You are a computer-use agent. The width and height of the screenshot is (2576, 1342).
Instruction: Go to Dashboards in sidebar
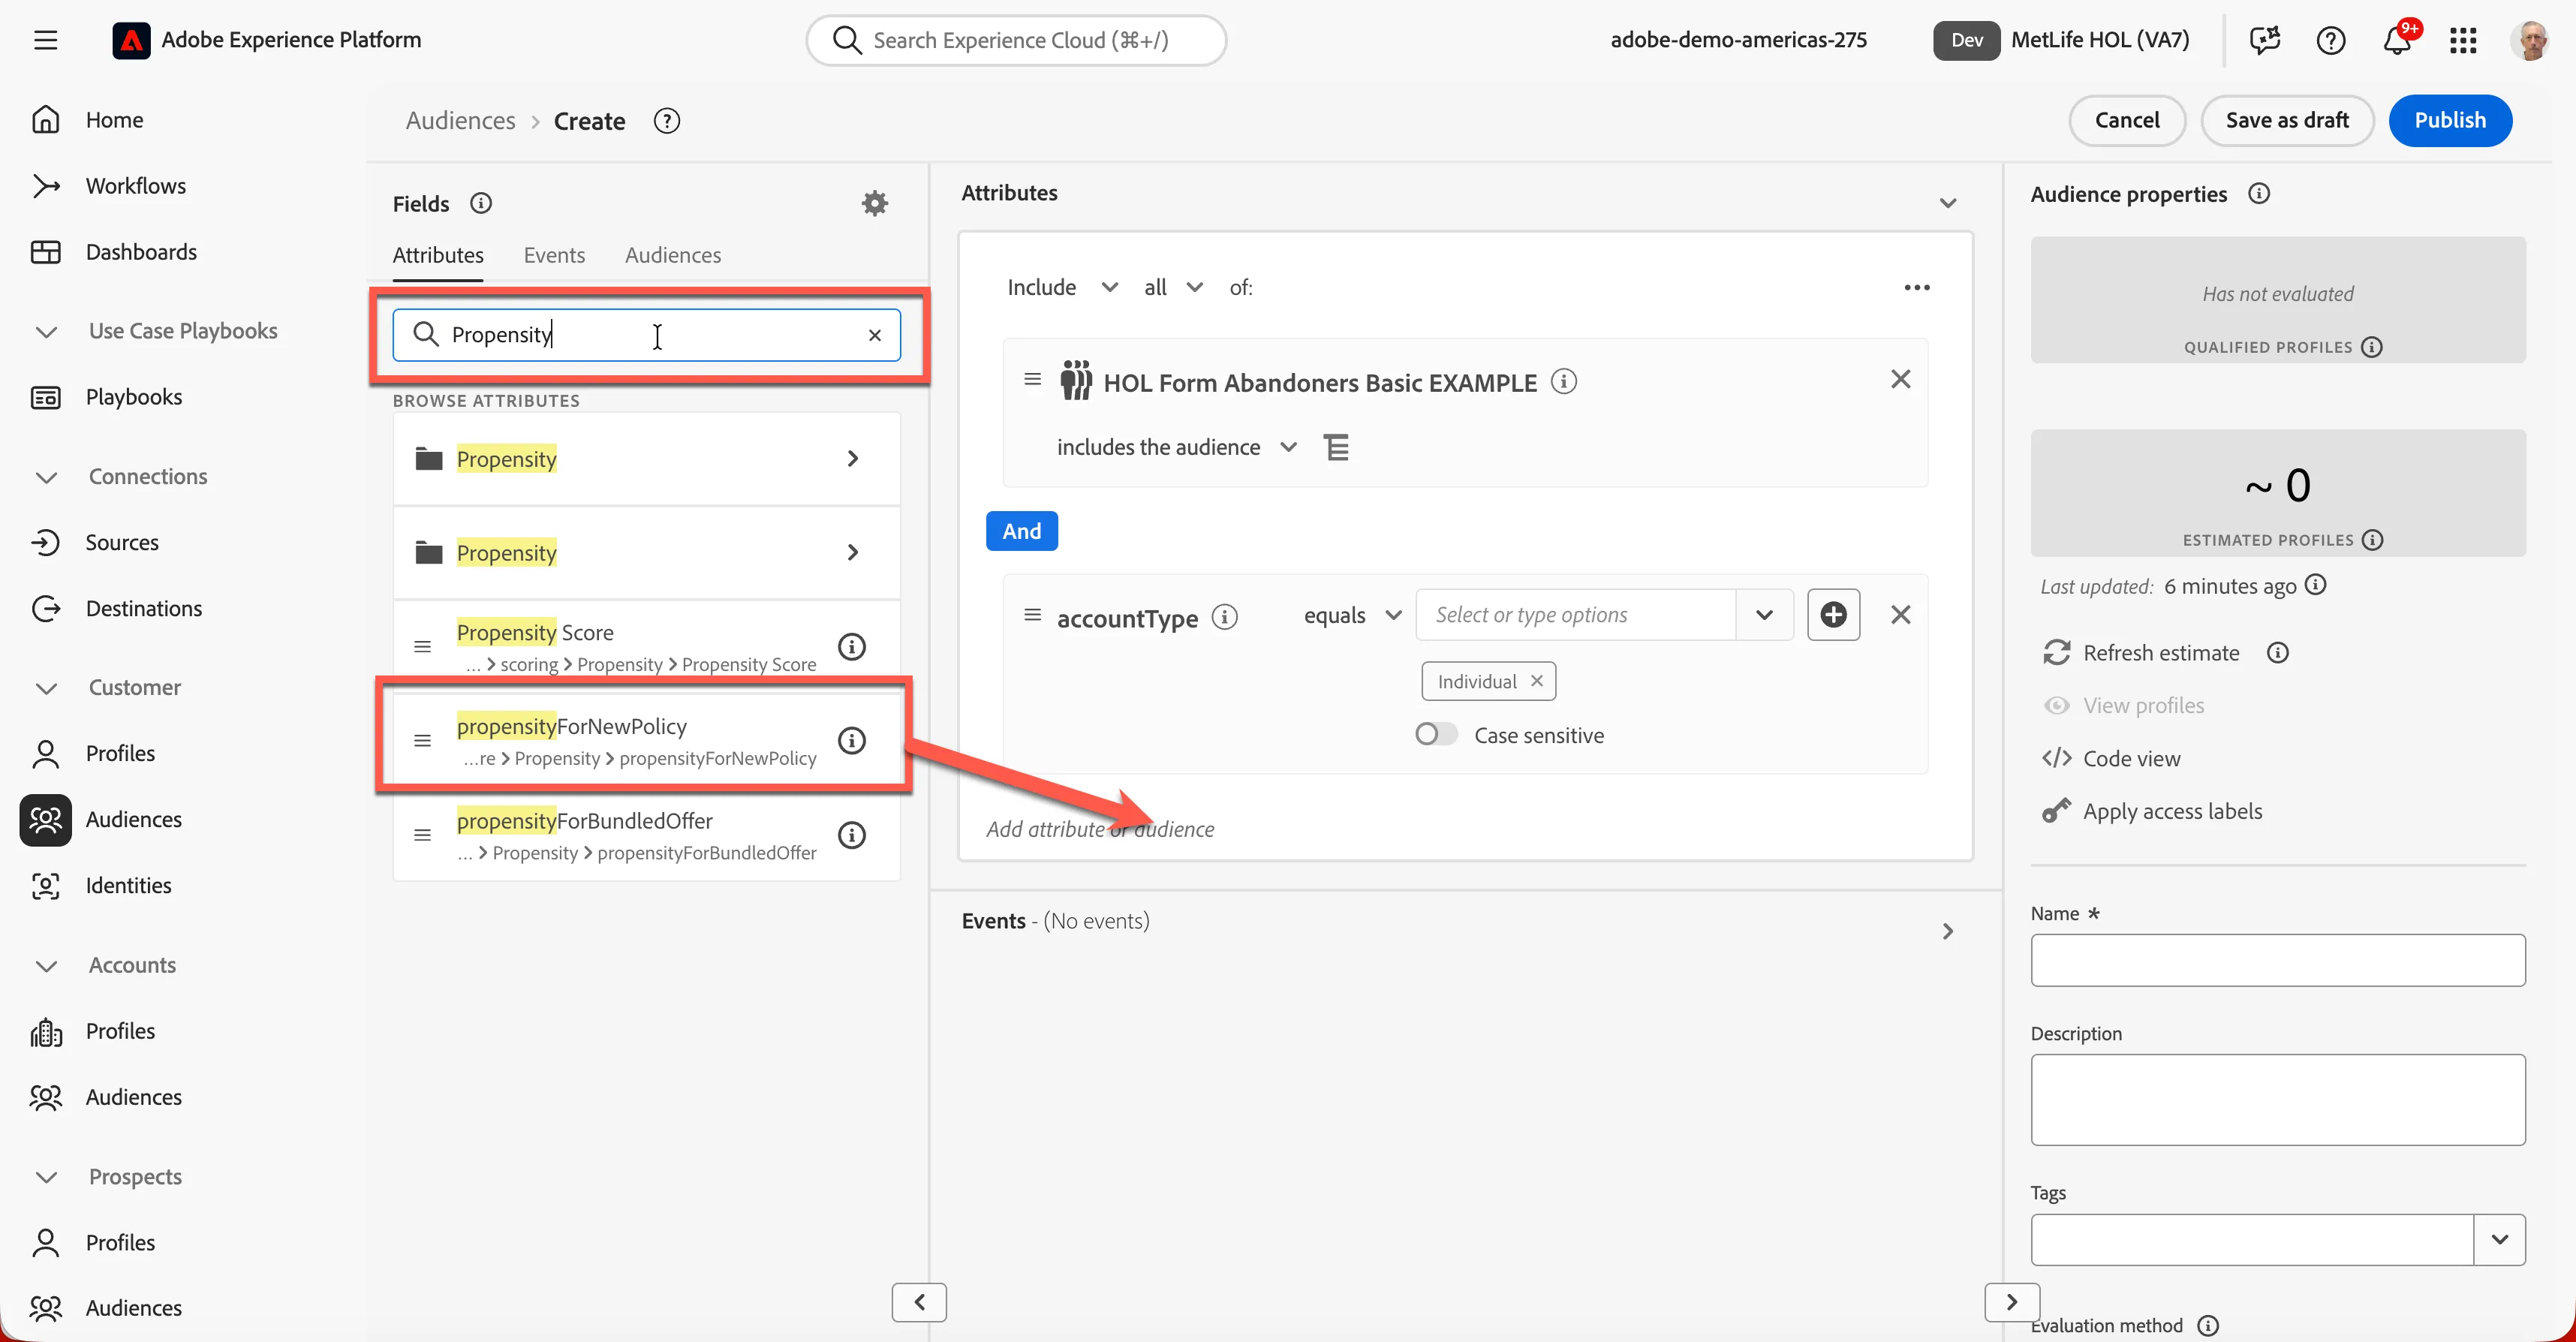click(x=140, y=252)
